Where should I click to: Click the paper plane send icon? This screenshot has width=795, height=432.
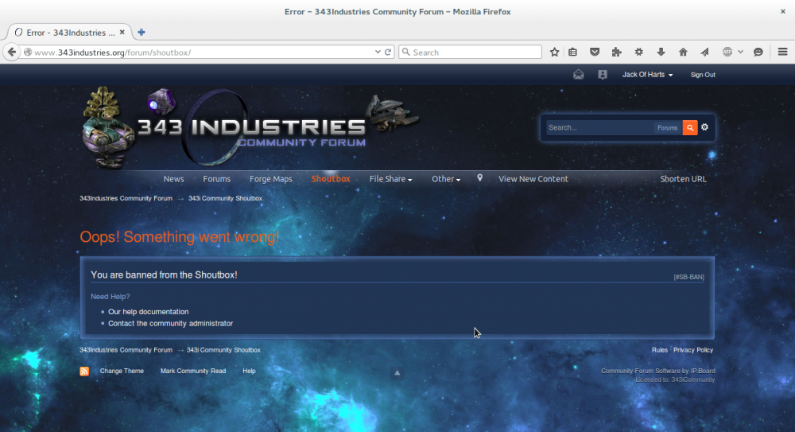tap(704, 52)
